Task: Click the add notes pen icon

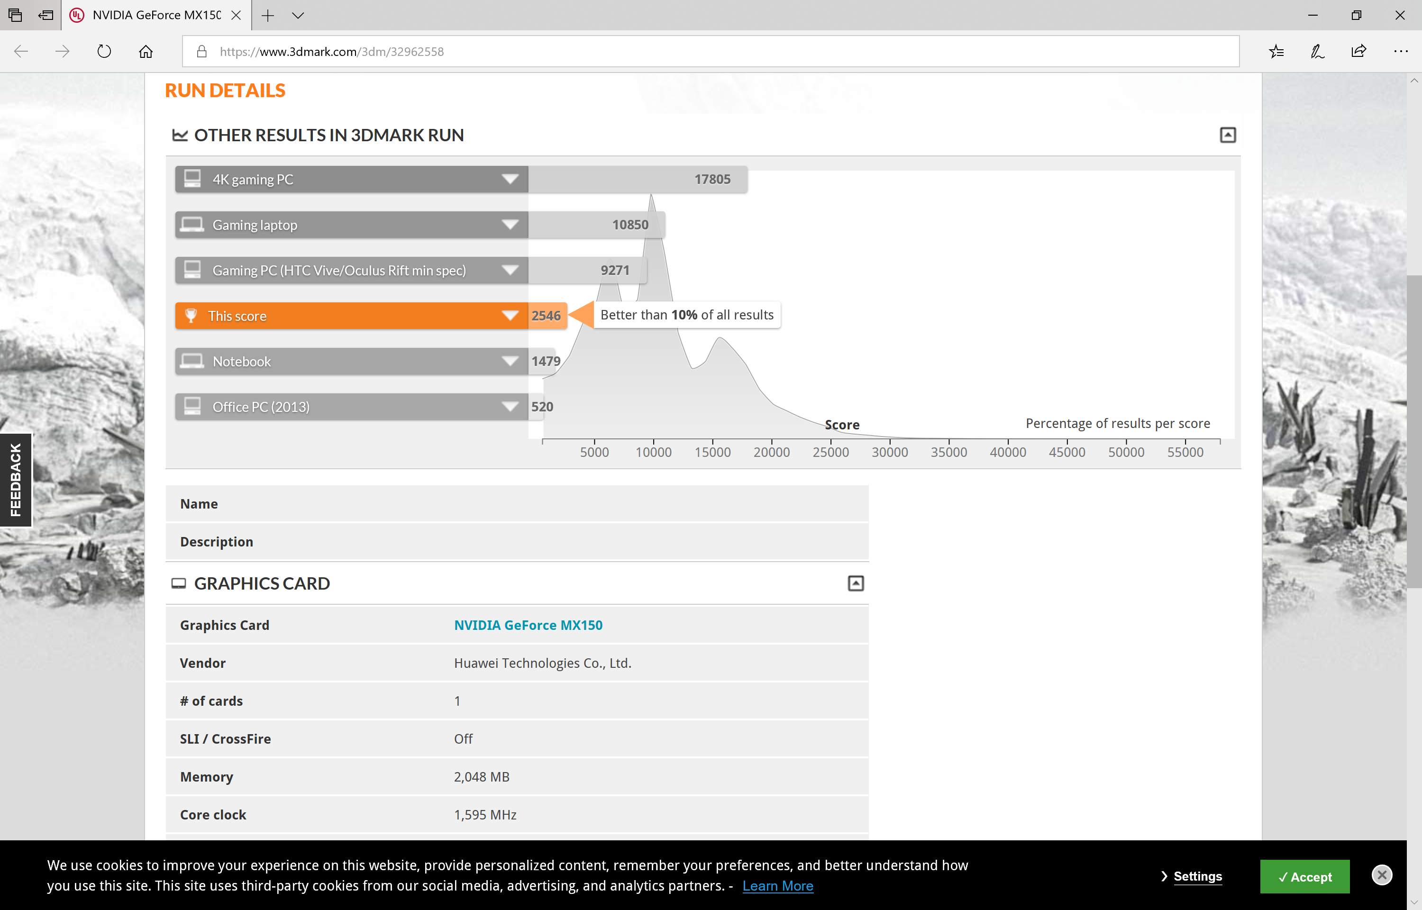Action: (x=1317, y=51)
